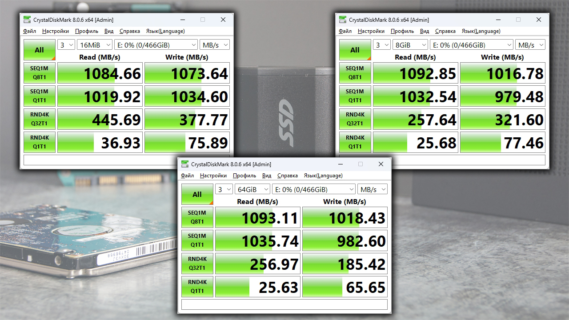Open the Вид menu in the 8GiB window

[x=425, y=31]
